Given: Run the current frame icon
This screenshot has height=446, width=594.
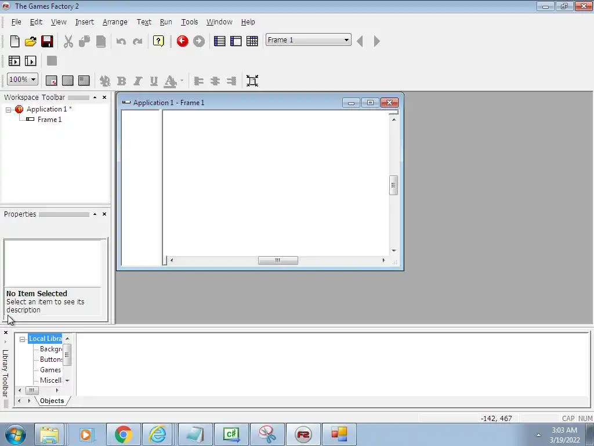Looking at the screenshot, I should coord(30,61).
